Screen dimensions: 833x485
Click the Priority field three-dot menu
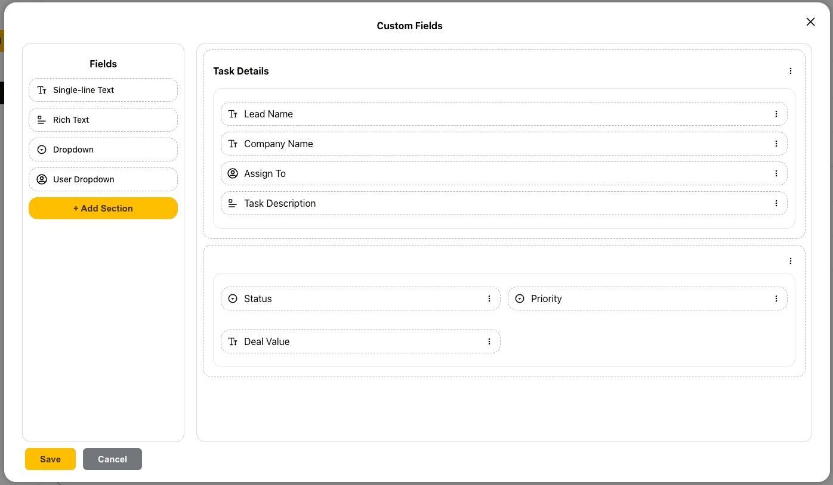click(776, 299)
